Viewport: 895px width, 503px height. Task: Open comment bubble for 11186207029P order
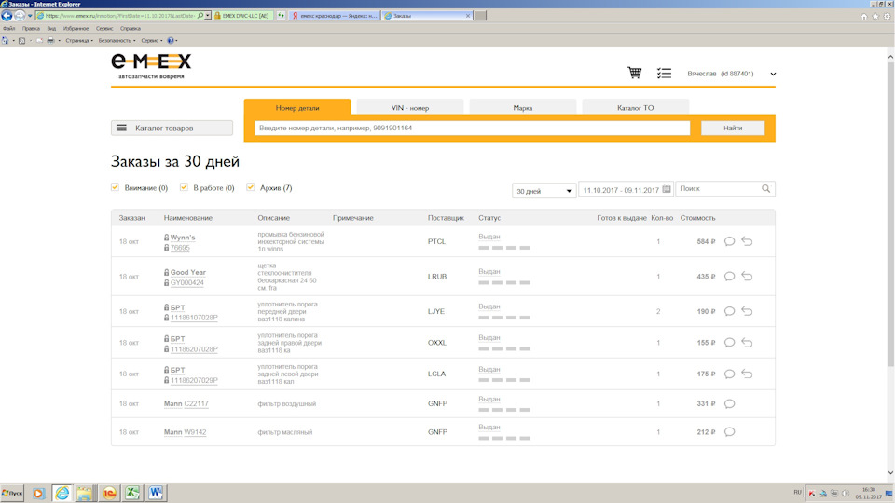(x=729, y=374)
